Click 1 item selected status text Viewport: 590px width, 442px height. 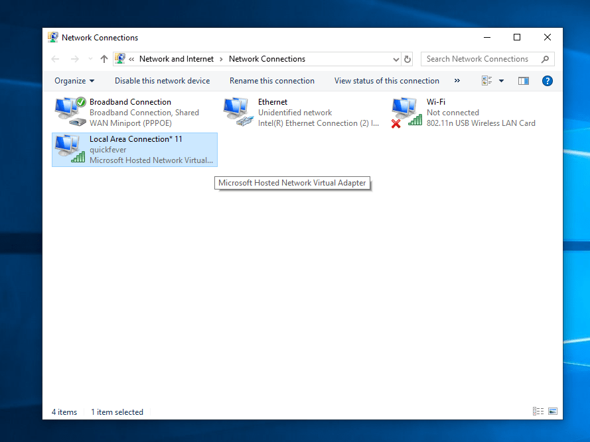117,412
